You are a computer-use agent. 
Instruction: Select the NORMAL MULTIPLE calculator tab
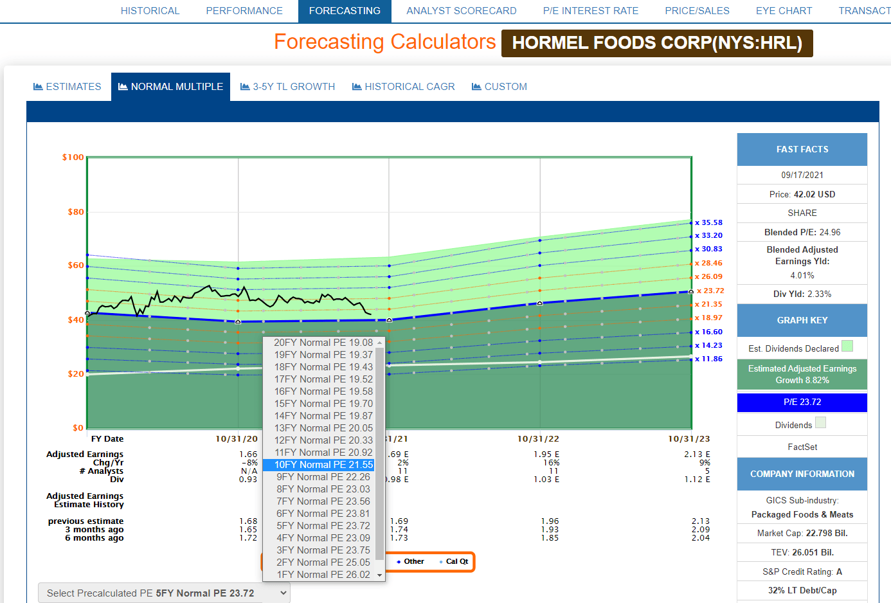171,87
